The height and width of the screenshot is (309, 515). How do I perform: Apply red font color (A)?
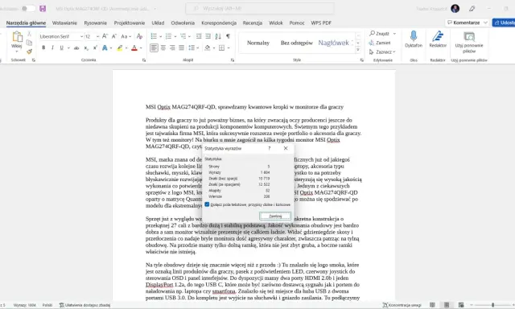[x=134, y=48]
